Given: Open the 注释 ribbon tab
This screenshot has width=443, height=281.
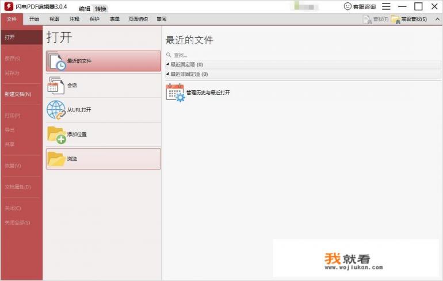Looking at the screenshot, I should 74,19.
